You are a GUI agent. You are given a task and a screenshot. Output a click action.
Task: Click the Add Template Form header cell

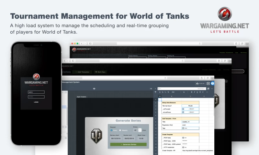click(x=180, y=119)
